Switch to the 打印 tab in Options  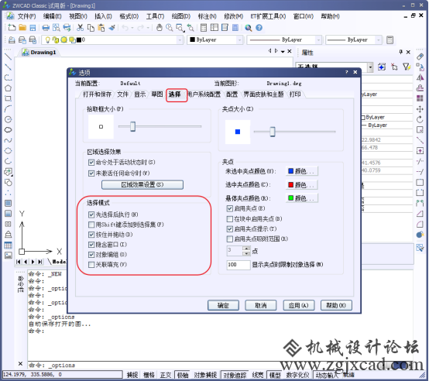coord(295,94)
